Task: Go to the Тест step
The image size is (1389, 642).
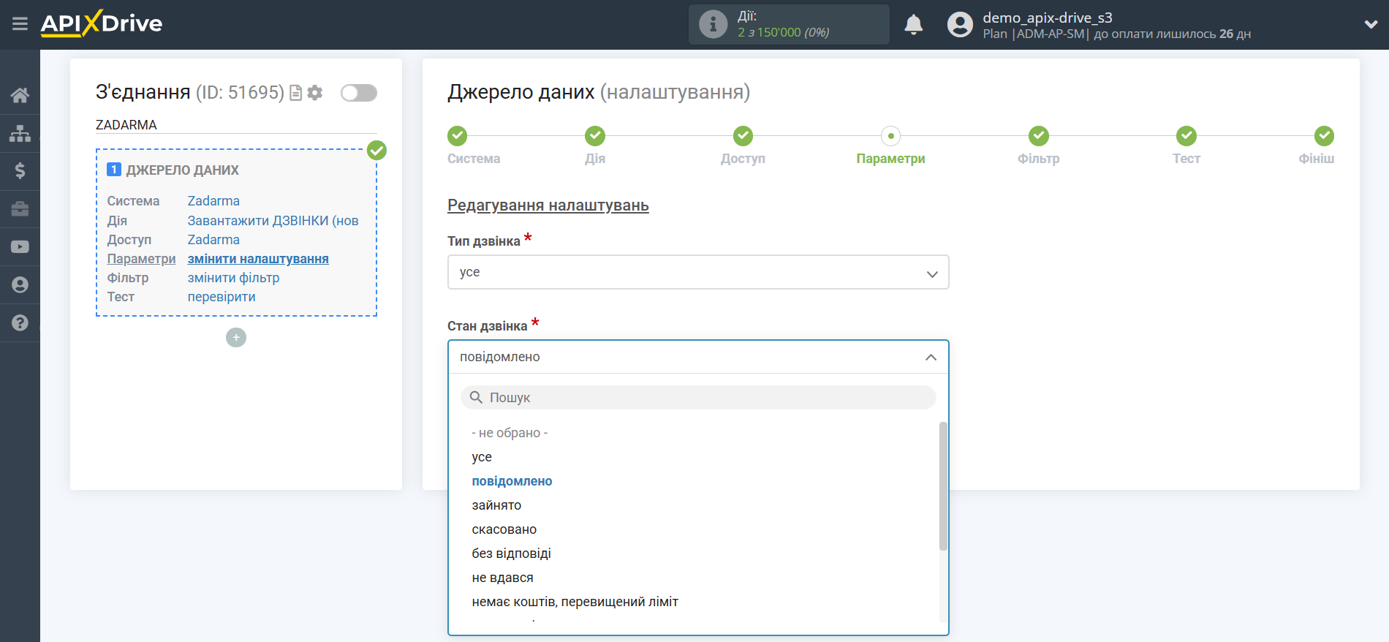Action: [x=1186, y=145]
